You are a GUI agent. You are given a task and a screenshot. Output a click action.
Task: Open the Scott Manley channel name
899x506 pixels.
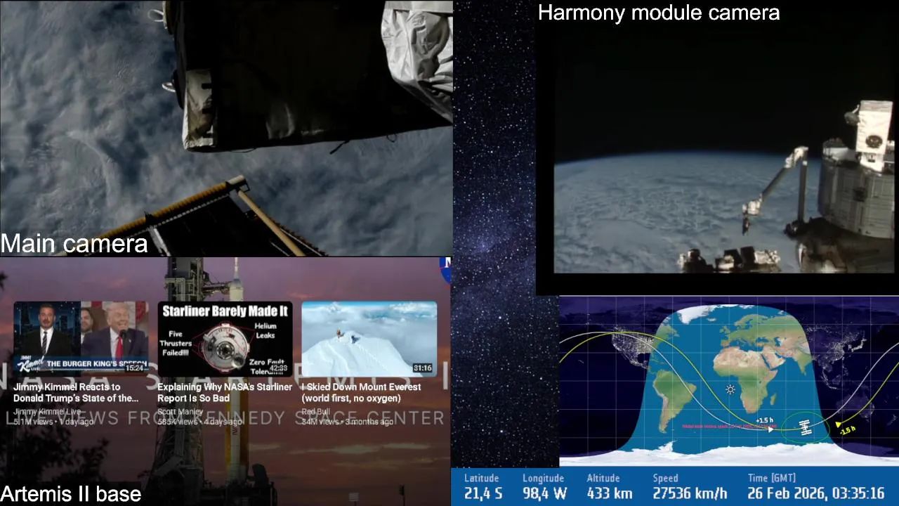180,412
